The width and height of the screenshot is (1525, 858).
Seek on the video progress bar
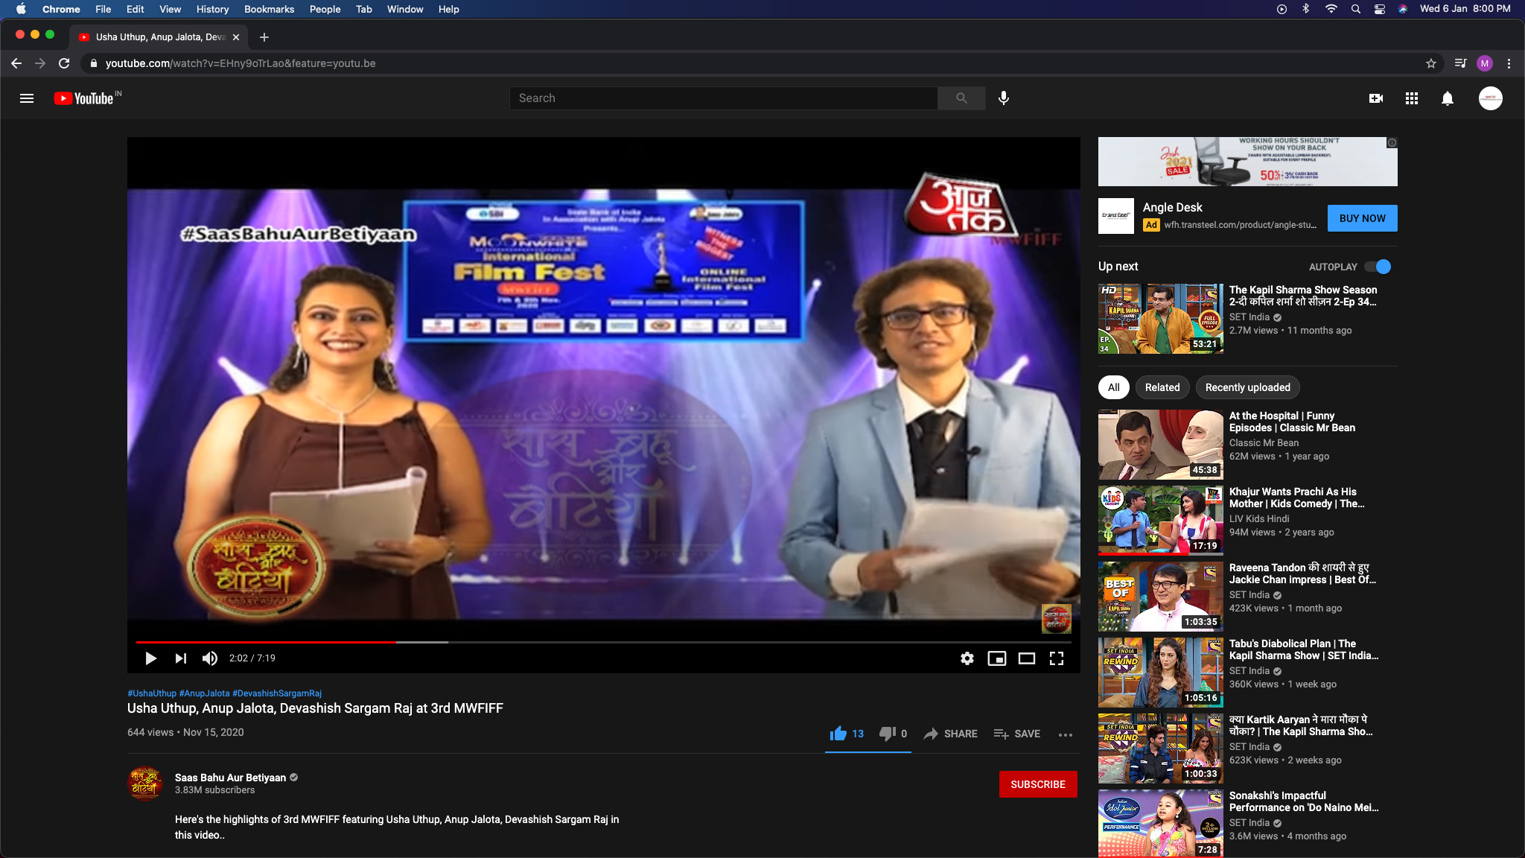(604, 641)
